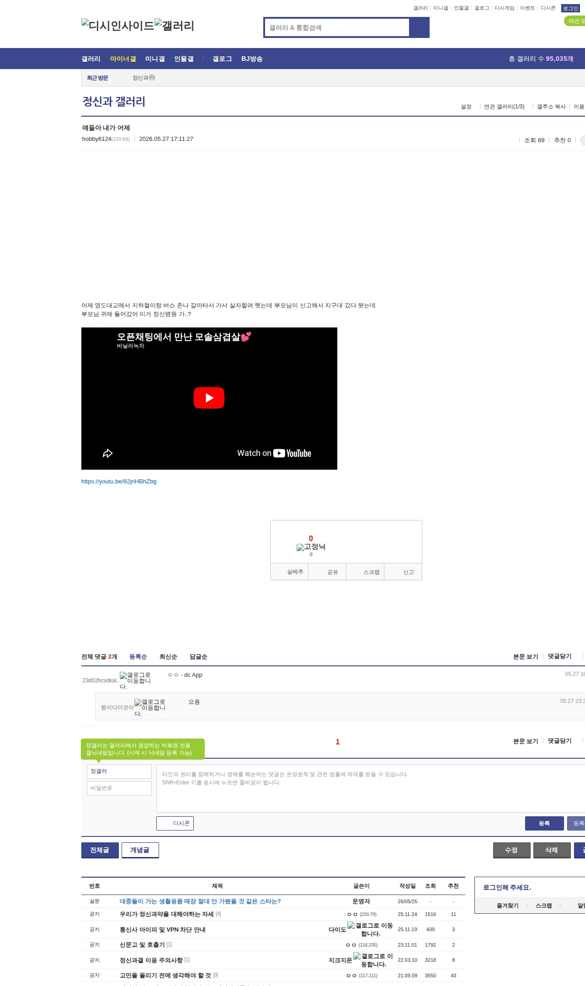585x986 pixels.
Task: Click the 비밀번호 password field
Action: [119, 788]
